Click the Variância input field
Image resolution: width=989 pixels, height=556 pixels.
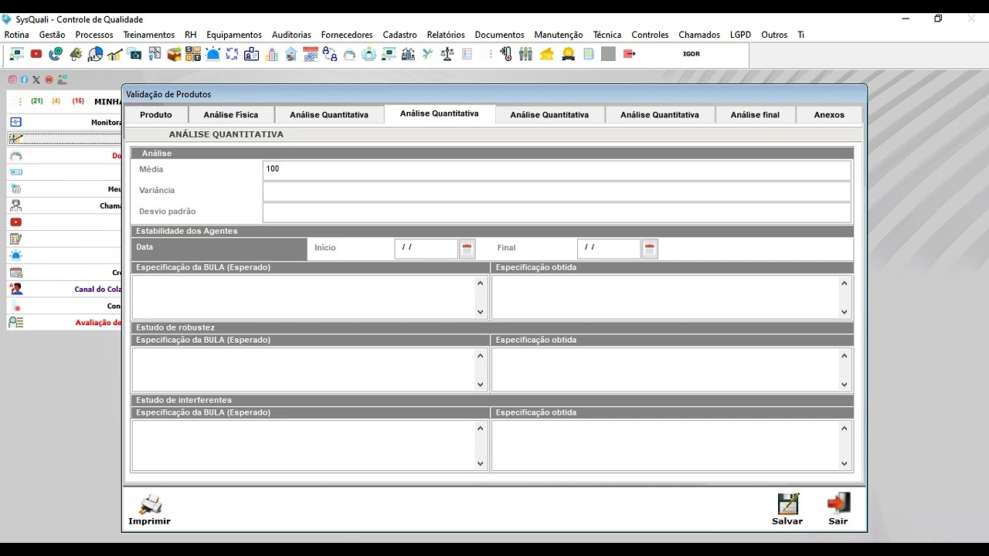point(556,192)
